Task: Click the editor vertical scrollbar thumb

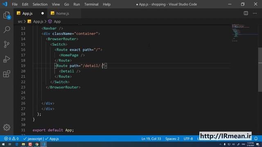Action: point(260,70)
